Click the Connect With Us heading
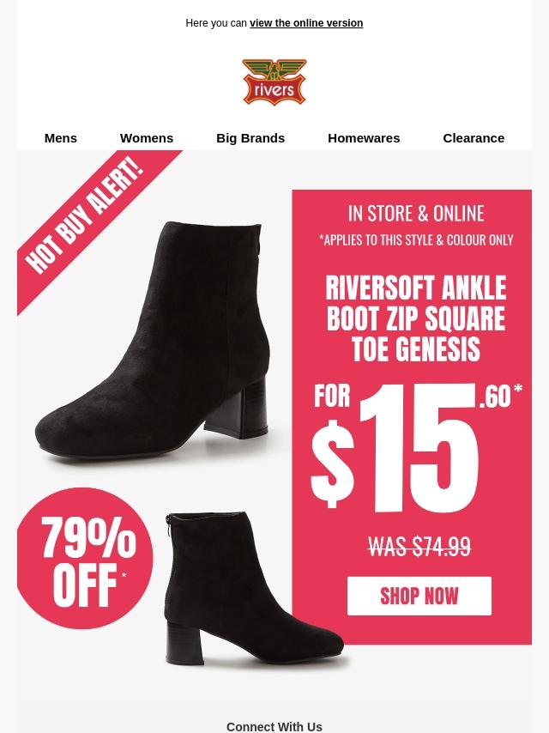 pyautogui.click(x=274, y=727)
